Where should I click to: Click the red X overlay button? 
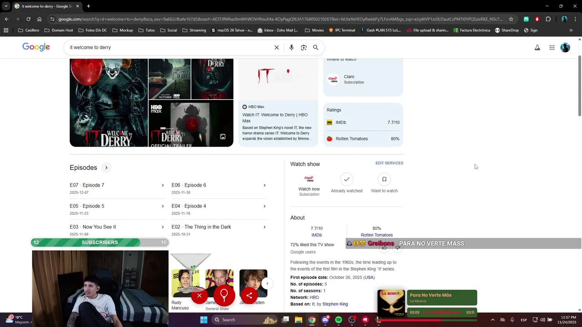tap(199, 296)
